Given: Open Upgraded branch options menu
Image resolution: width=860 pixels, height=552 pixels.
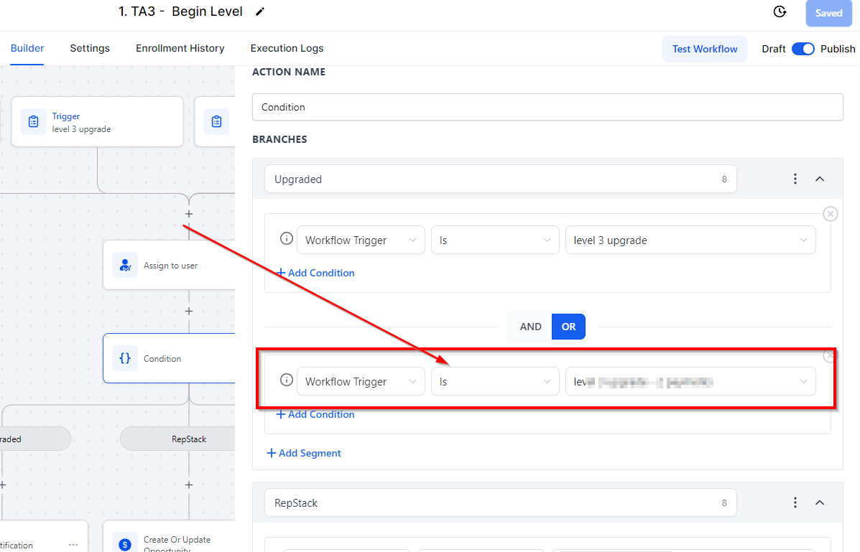Looking at the screenshot, I should (x=795, y=179).
